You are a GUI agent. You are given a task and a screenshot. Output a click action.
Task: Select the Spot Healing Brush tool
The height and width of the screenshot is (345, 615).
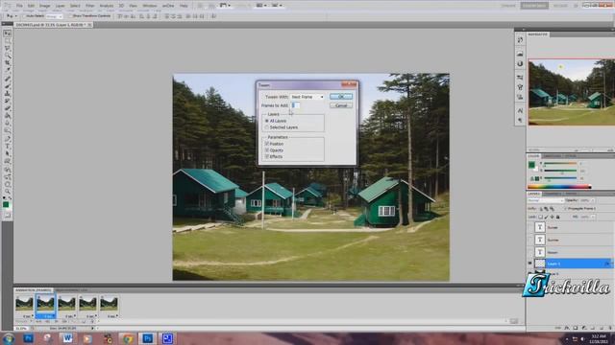[8, 80]
